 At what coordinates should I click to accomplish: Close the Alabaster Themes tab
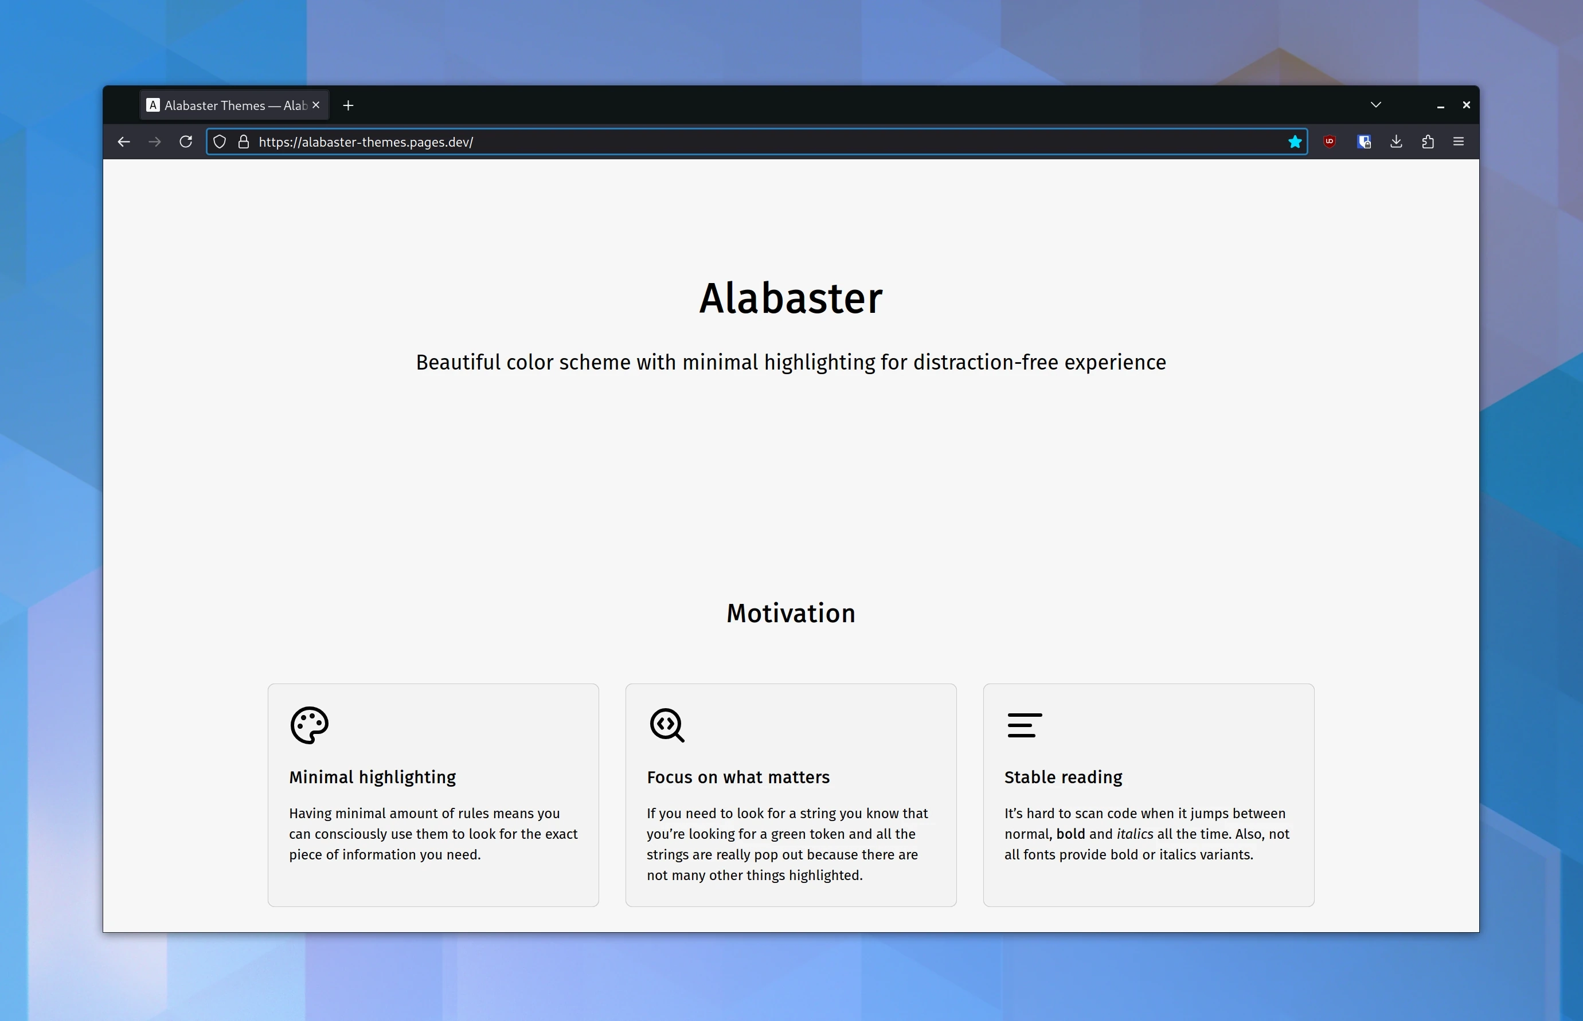316,105
